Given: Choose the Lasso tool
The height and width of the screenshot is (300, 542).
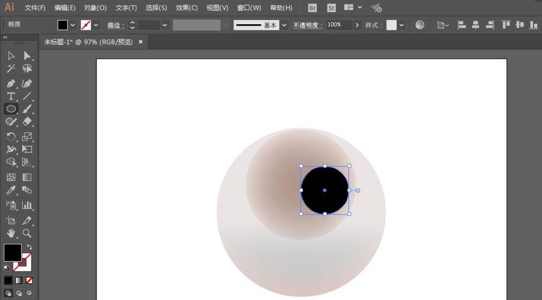Looking at the screenshot, I should (x=27, y=69).
